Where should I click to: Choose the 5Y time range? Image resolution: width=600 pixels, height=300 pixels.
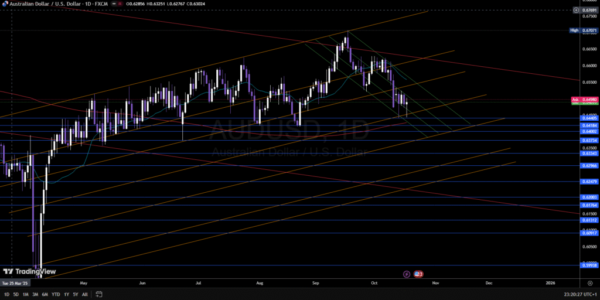(x=76, y=294)
